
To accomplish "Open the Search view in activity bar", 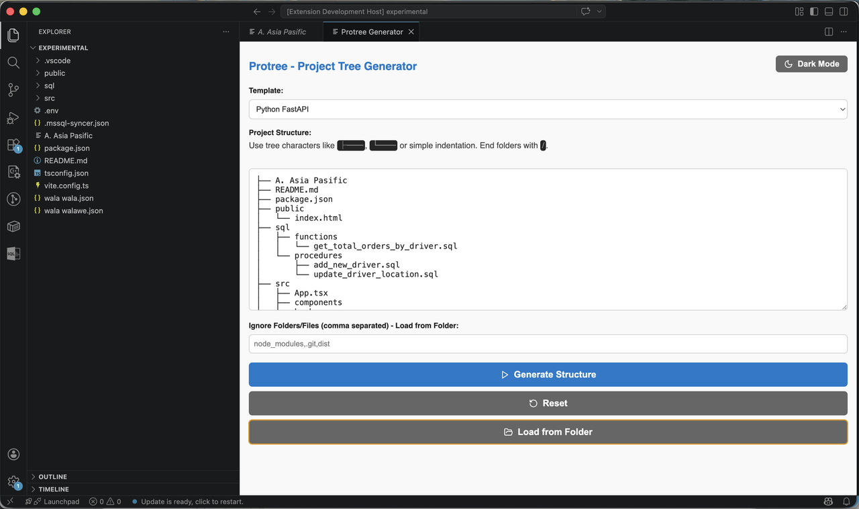I will tap(13, 62).
